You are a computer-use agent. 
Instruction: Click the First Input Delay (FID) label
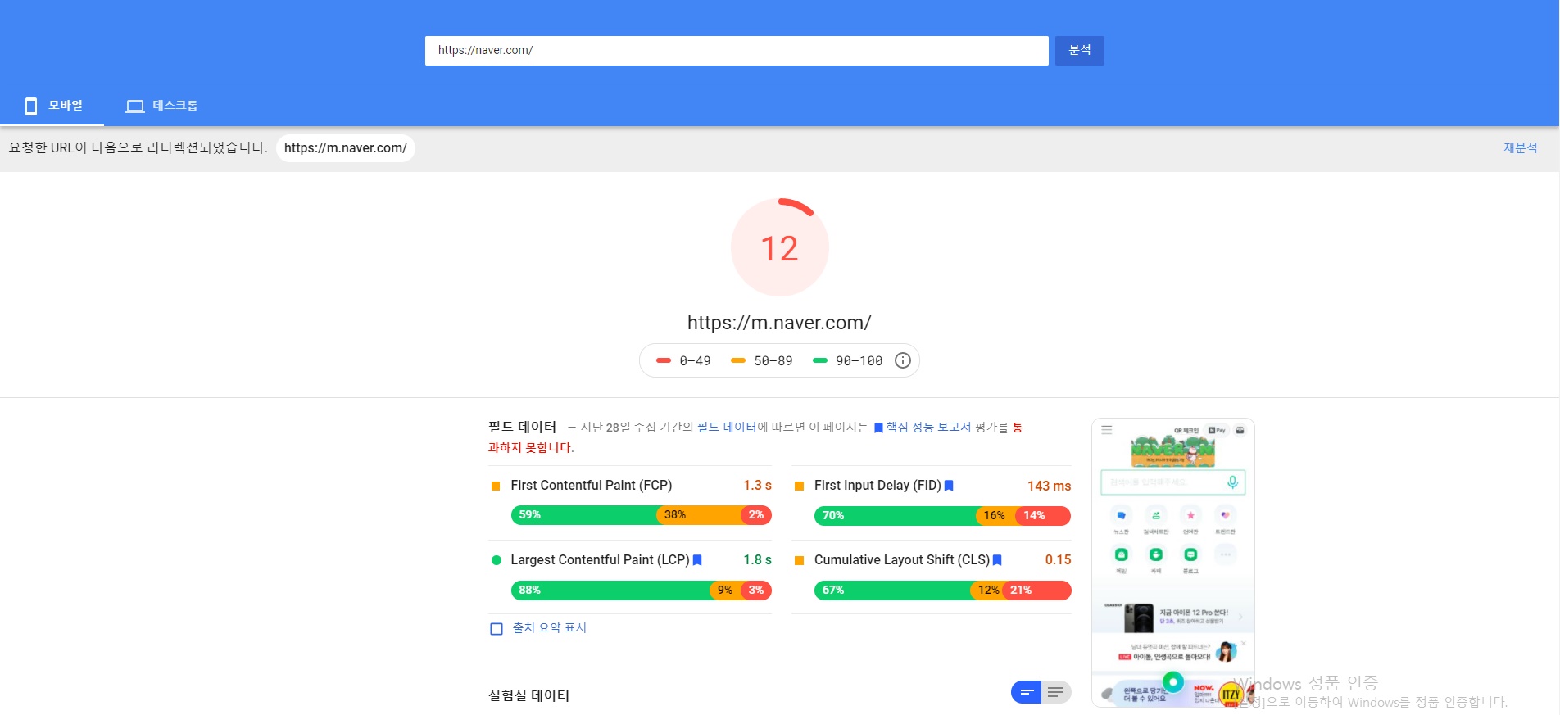[877, 486]
